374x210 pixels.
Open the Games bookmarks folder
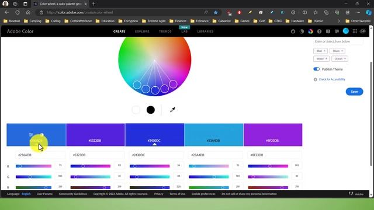pos(242,21)
